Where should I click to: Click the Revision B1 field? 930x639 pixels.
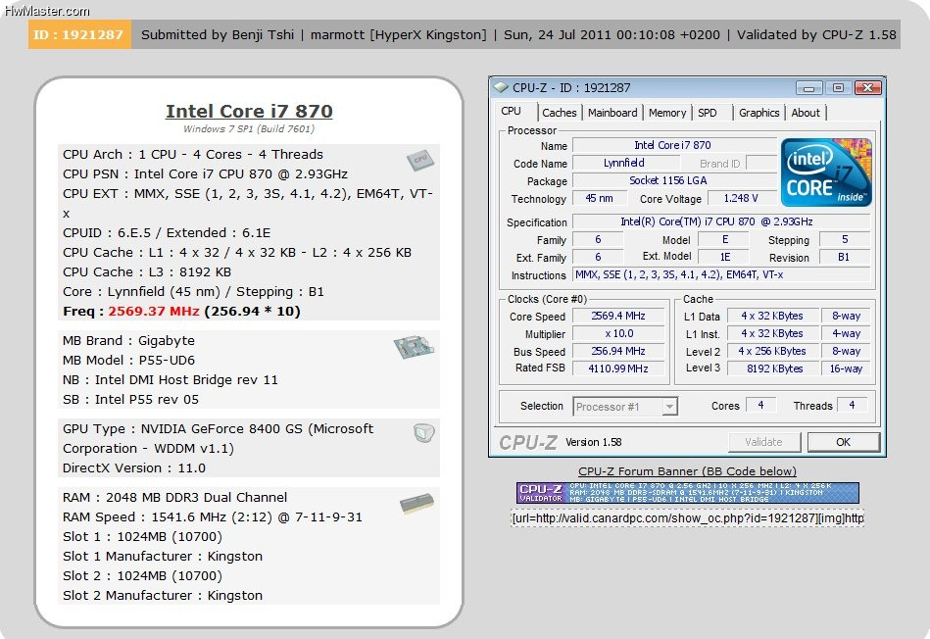click(844, 258)
